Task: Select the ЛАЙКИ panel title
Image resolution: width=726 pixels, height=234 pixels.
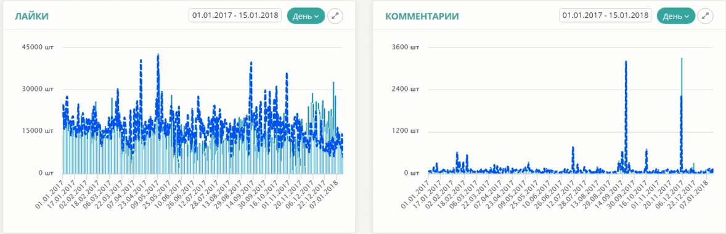Action: point(32,17)
